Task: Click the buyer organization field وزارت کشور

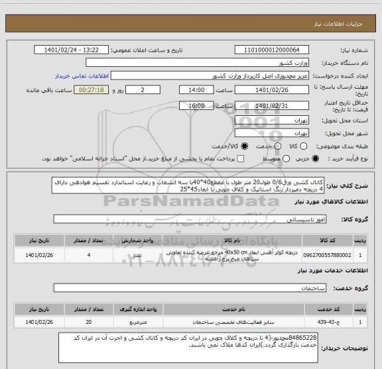Action: [198, 62]
